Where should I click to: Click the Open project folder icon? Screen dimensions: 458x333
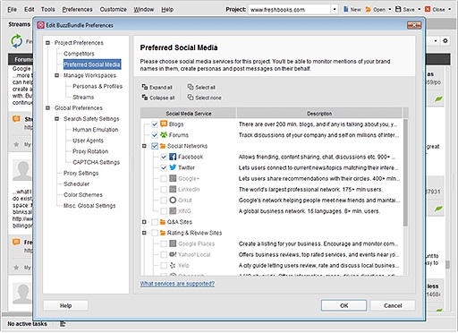[x=369, y=10]
